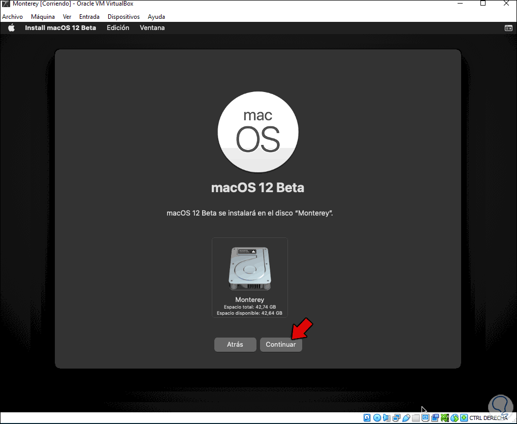Open the VirtualBox Ver menu

(67, 16)
